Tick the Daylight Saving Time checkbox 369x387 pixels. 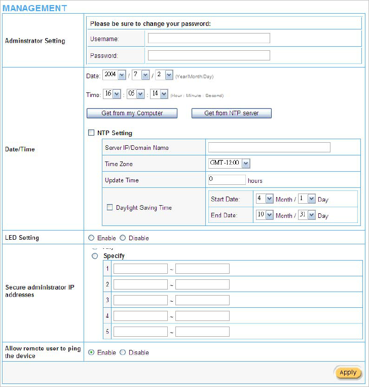109,207
